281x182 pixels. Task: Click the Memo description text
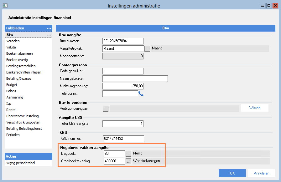click(x=138, y=153)
